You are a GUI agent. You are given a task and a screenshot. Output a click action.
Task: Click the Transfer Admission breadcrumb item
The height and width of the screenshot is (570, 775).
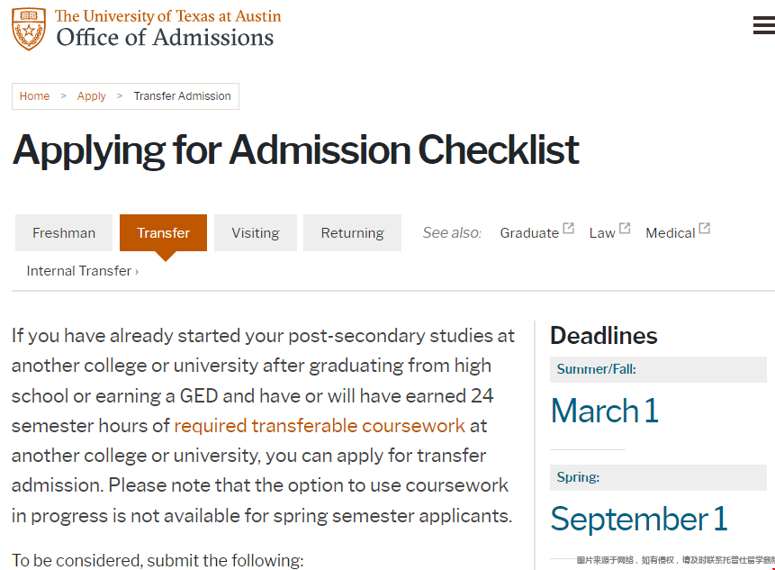point(182,96)
